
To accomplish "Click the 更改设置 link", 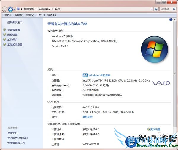I will tap(155, 129).
